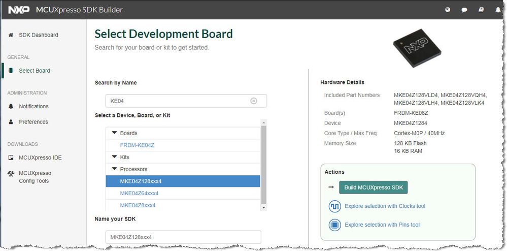Click the device list scrollbar down arrow
Screen dimensions: 507x251
[x=264, y=207]
